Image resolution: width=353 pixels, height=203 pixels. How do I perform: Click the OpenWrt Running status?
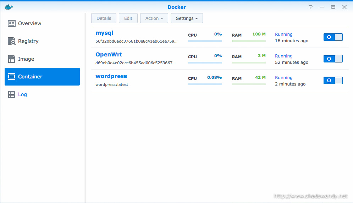284,56
